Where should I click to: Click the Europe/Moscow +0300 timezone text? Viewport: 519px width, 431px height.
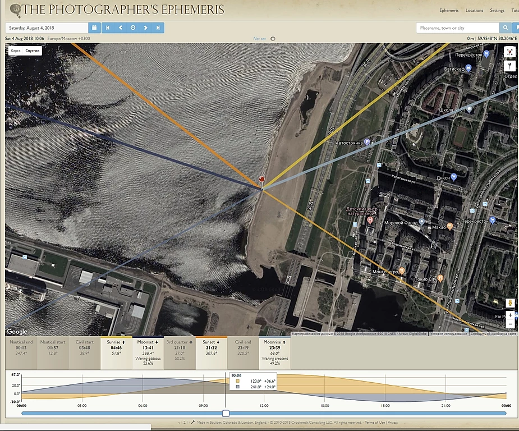click(68, 38)
